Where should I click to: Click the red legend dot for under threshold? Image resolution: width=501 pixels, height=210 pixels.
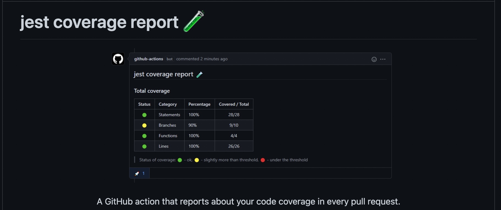263,160
